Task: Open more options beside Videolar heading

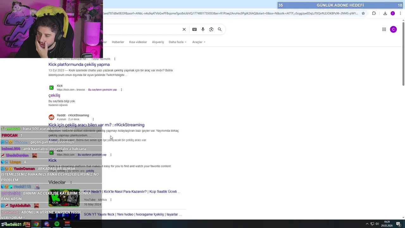Action: [x=71, y=183]
